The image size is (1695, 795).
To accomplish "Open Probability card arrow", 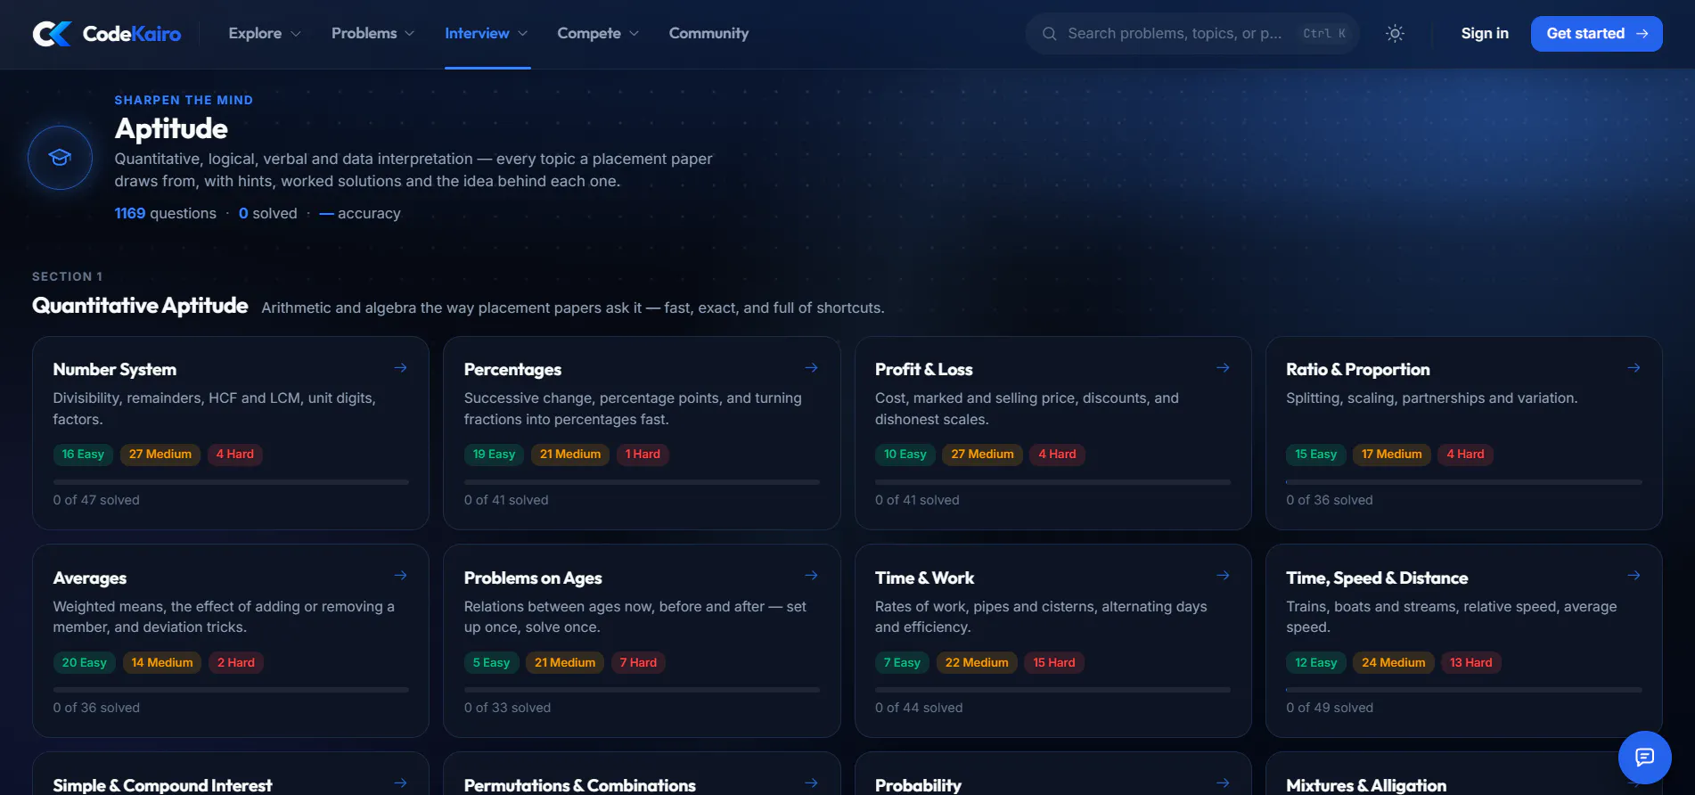I will (x=1223, y=783).
